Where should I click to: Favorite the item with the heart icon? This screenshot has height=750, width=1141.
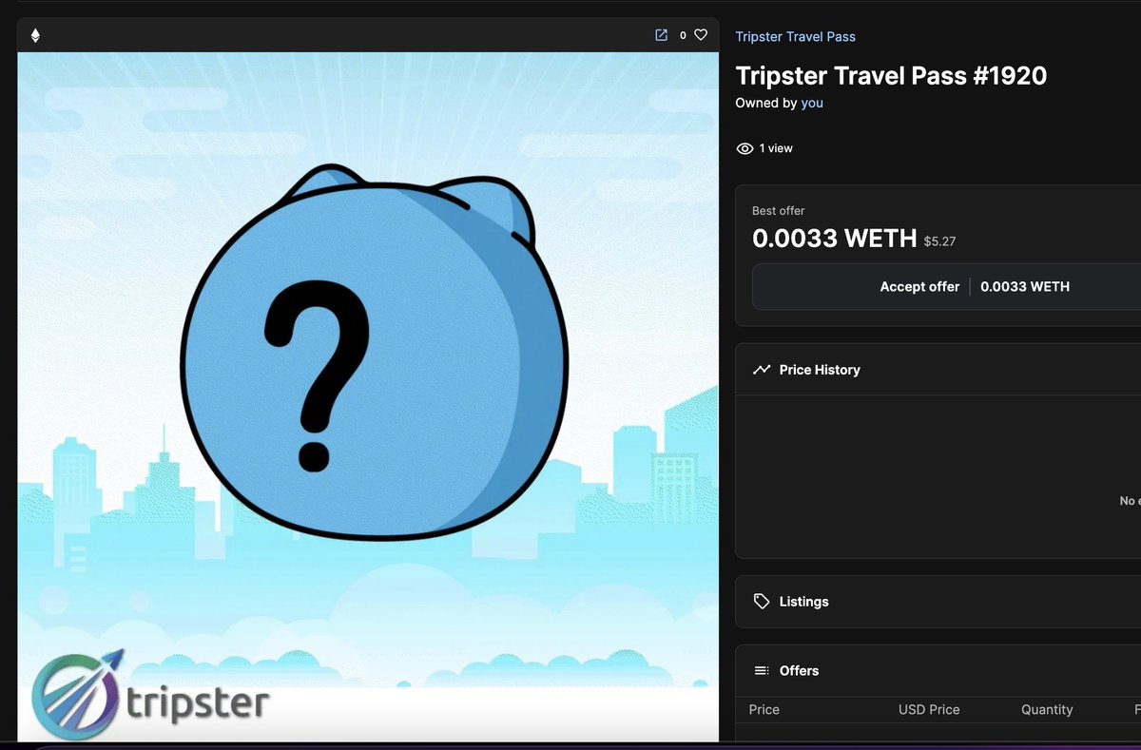tap(701, 35)
